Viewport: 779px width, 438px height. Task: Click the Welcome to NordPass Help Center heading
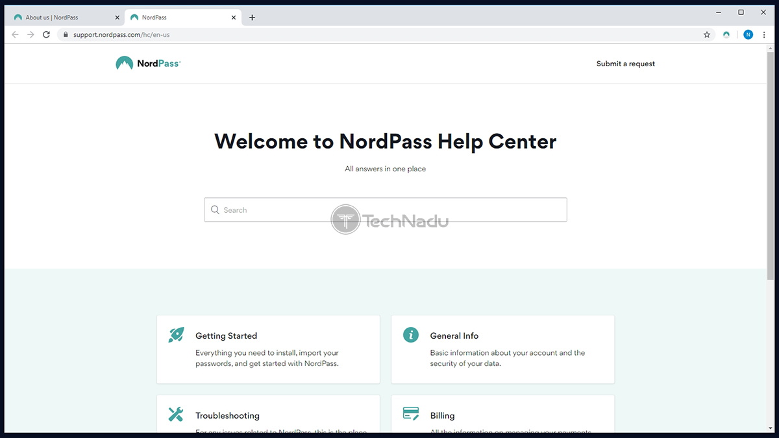(386, 141)
